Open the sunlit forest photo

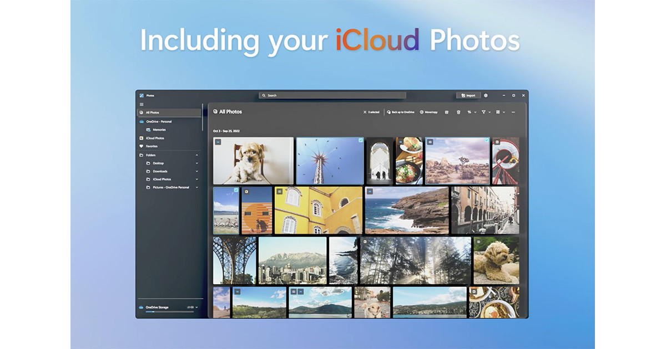click(x=416, y=260)
